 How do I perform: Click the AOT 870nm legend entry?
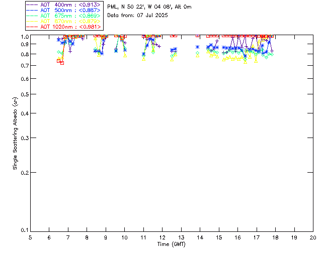pos(64,21)
